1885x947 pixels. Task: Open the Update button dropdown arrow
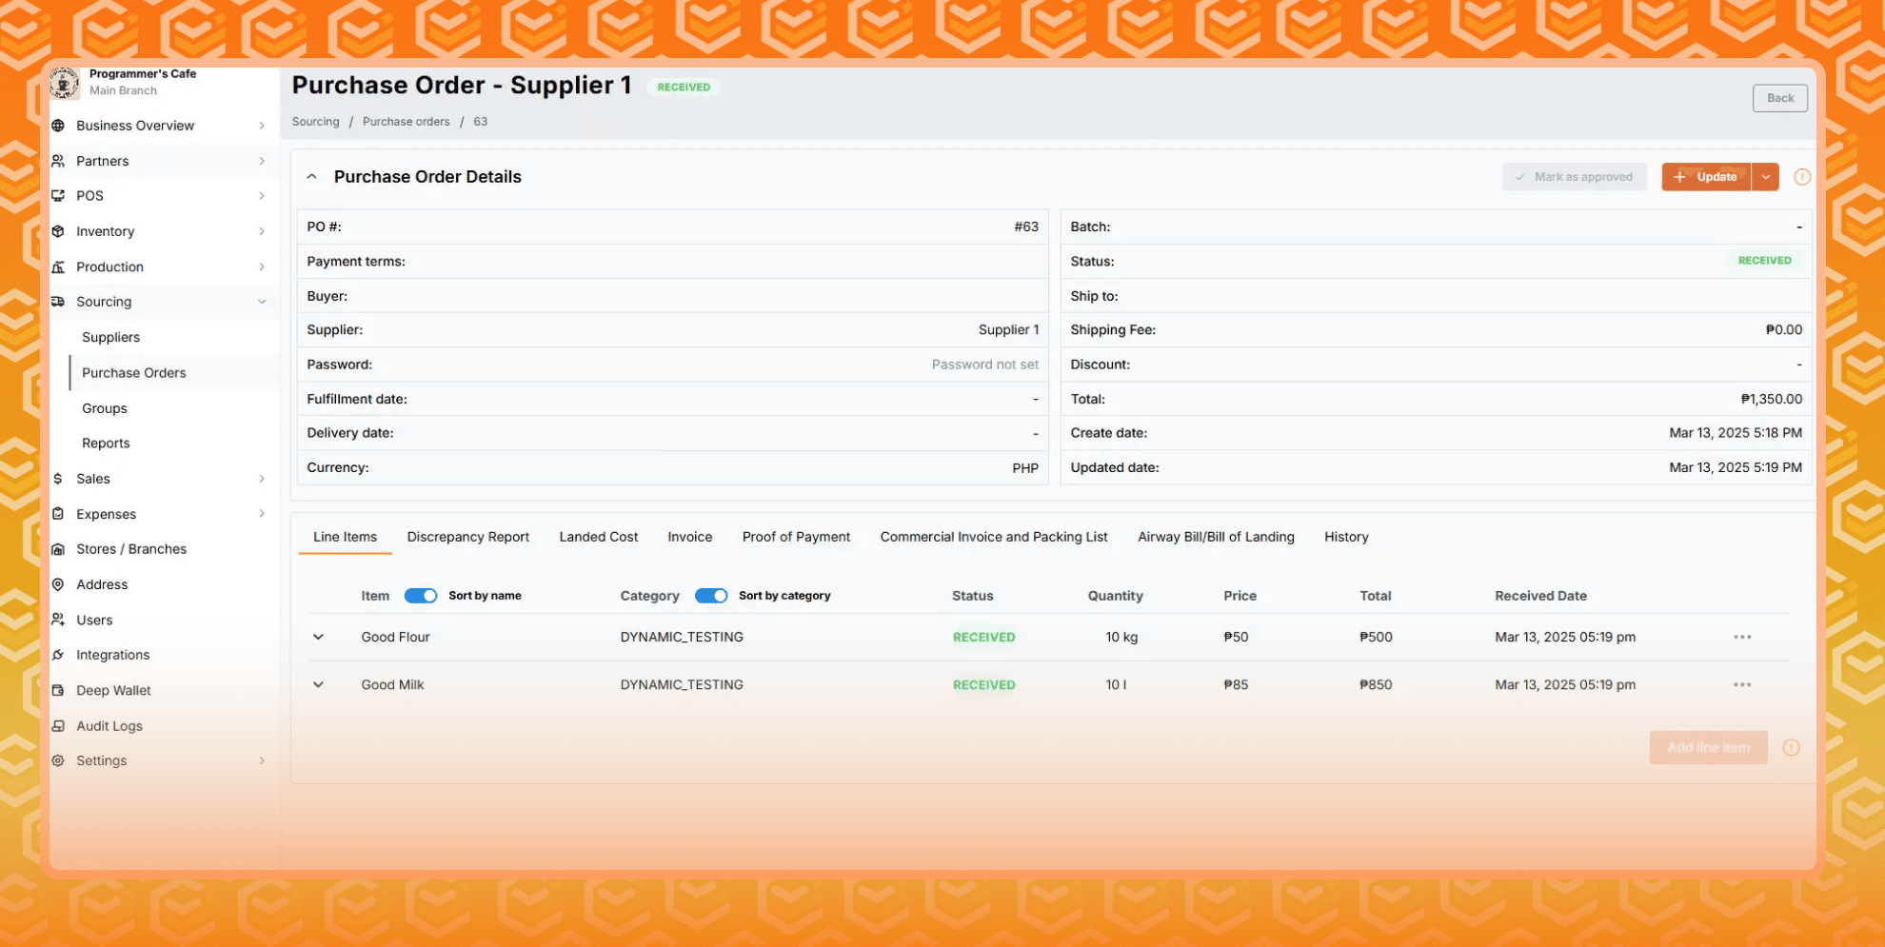tap(1766, 177)
